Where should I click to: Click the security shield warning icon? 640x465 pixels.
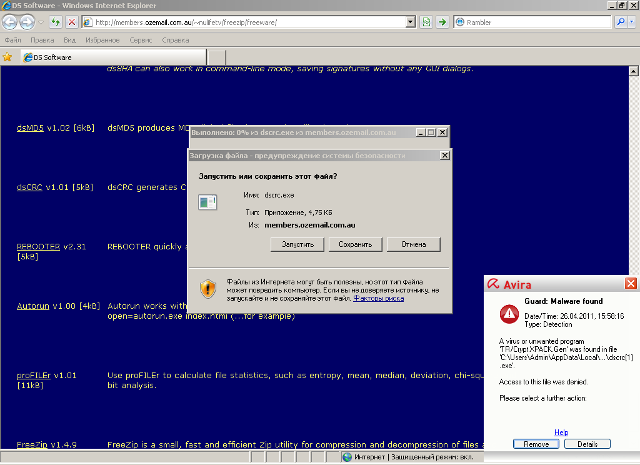point(207,289)
